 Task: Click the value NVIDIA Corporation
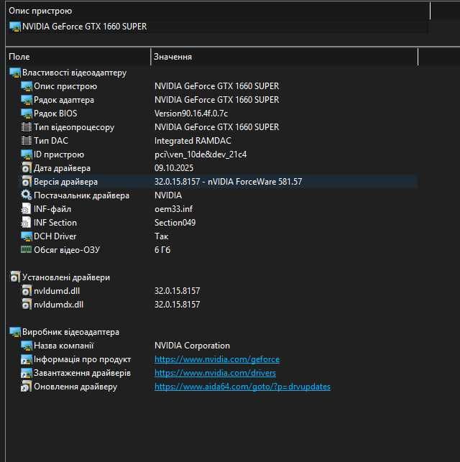(192, 346)
